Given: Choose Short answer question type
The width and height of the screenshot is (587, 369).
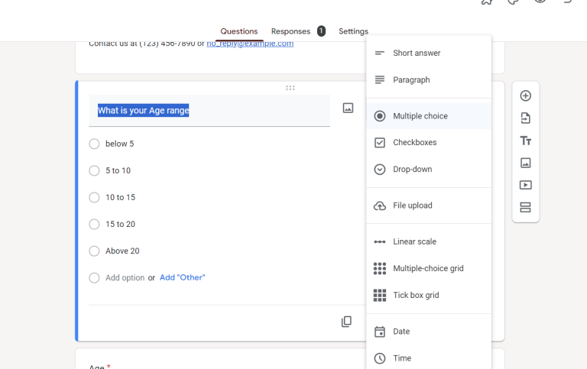Looking at the screenshot, I should [x=429, y=53].
